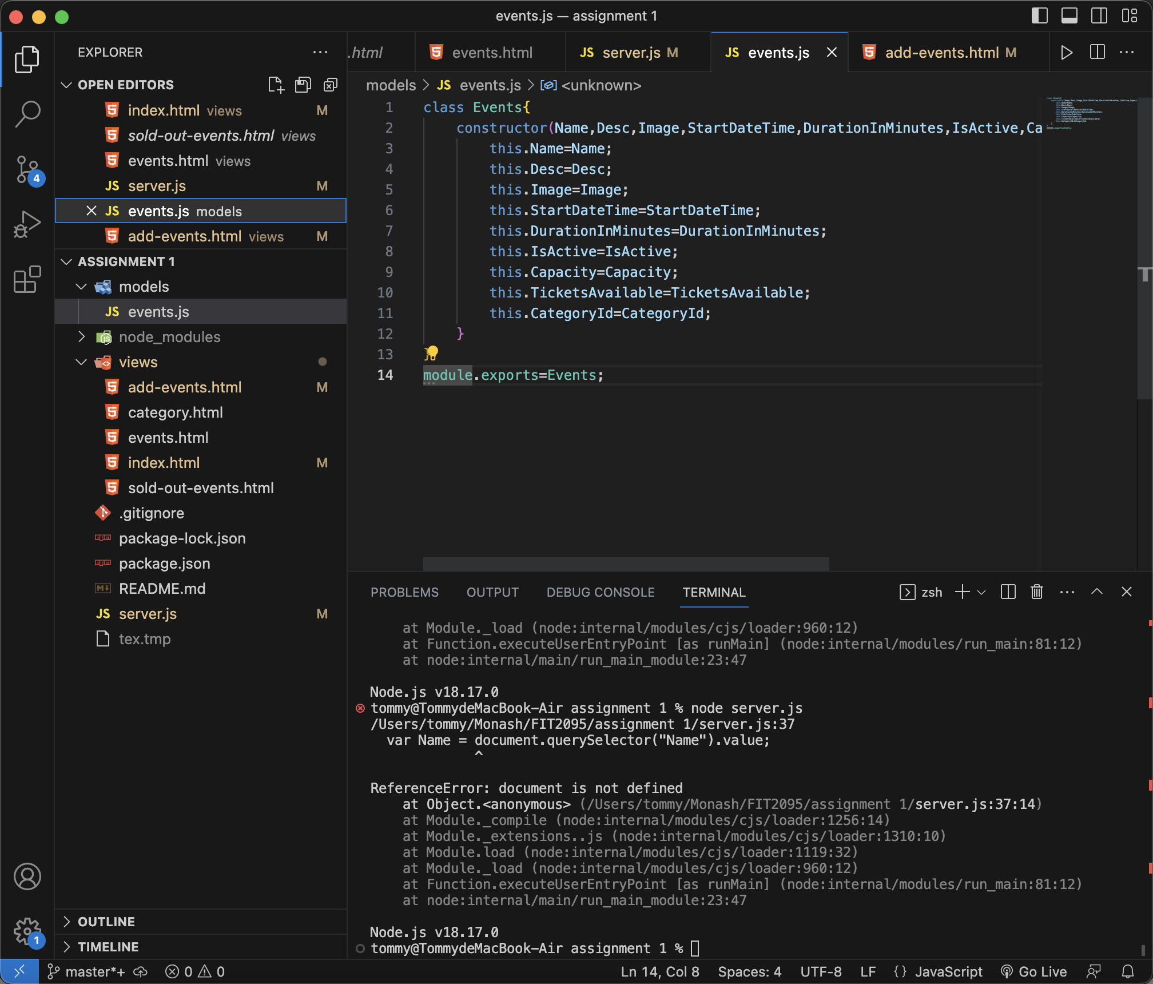This screenshot has height=984, width=1153.
Task: Click Ln 14, Col 8 cursor position
Action: coord(660,971)
